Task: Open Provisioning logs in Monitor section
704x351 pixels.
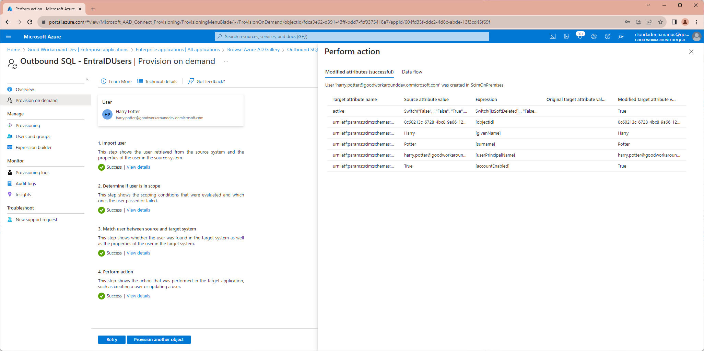Action: 32,172
